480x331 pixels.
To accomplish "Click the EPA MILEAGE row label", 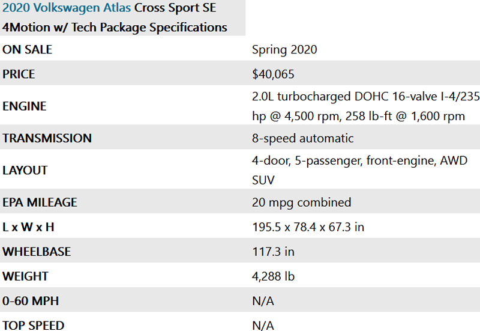I will [40, 202].
